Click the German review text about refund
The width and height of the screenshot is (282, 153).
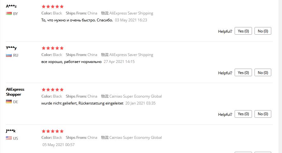(x=82, y=103)
